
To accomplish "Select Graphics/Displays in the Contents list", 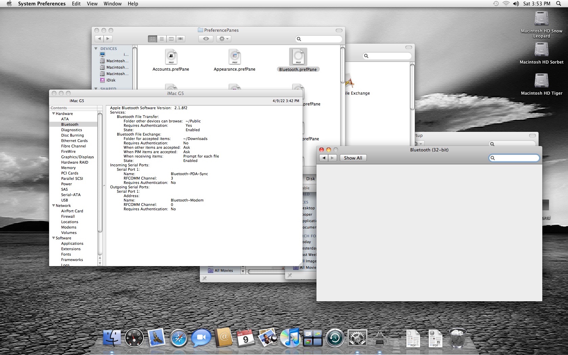I will pos(77,157).
